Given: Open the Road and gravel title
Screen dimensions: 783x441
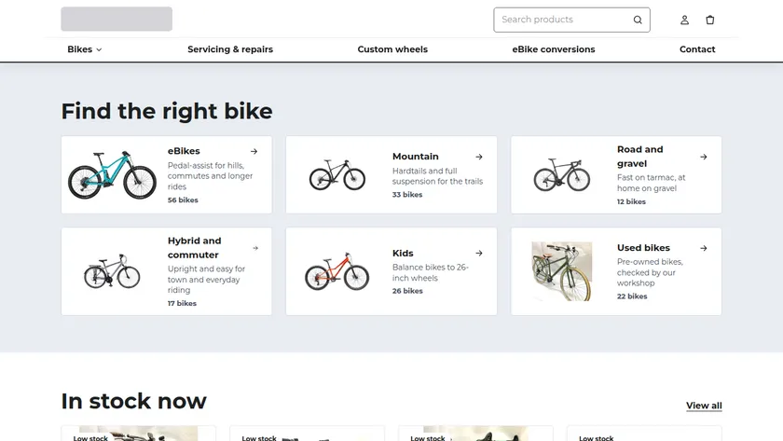Looking at the screenshot, I should (640, 157).
